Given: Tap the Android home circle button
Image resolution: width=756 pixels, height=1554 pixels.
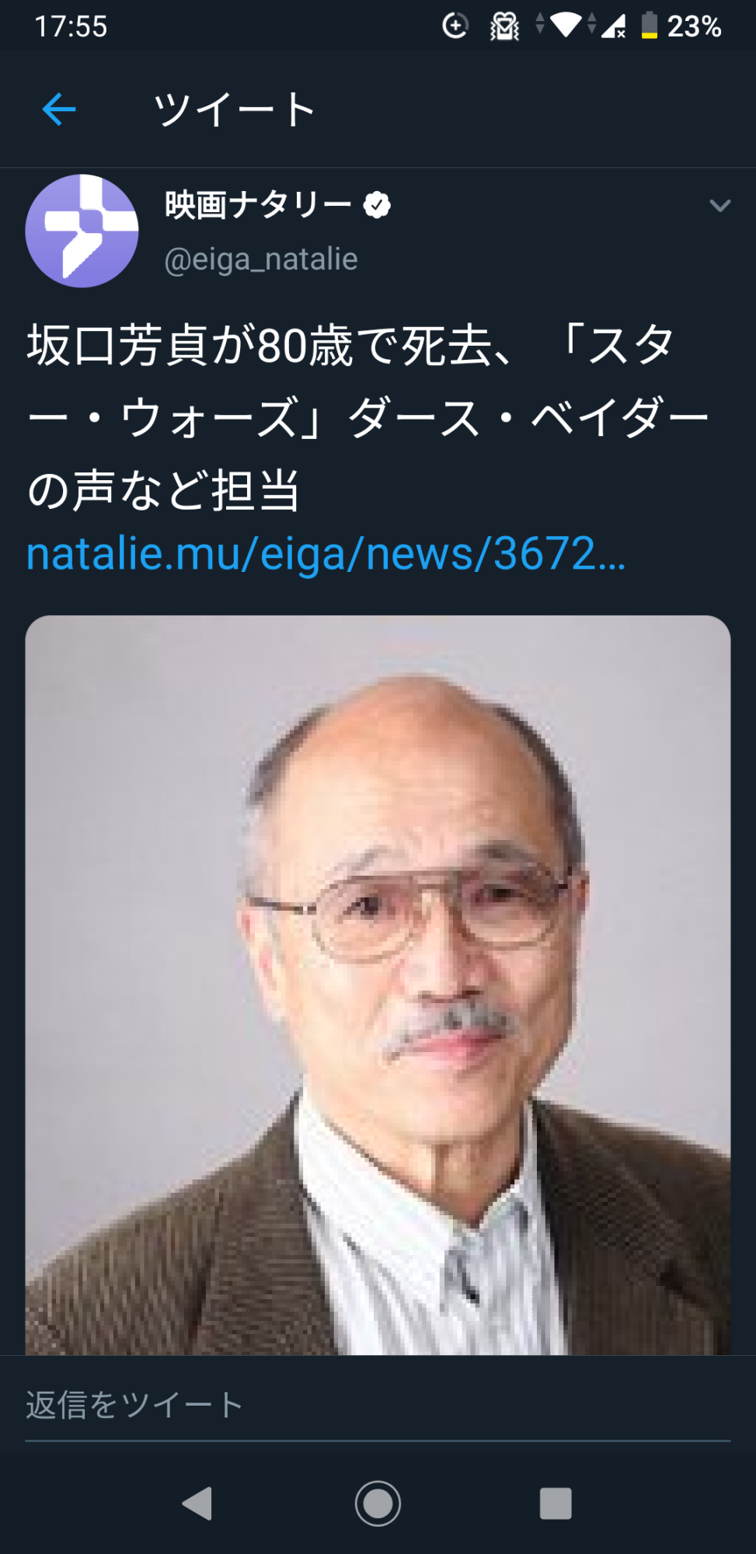Looking at the screenshot, I should pos(378,1503).
